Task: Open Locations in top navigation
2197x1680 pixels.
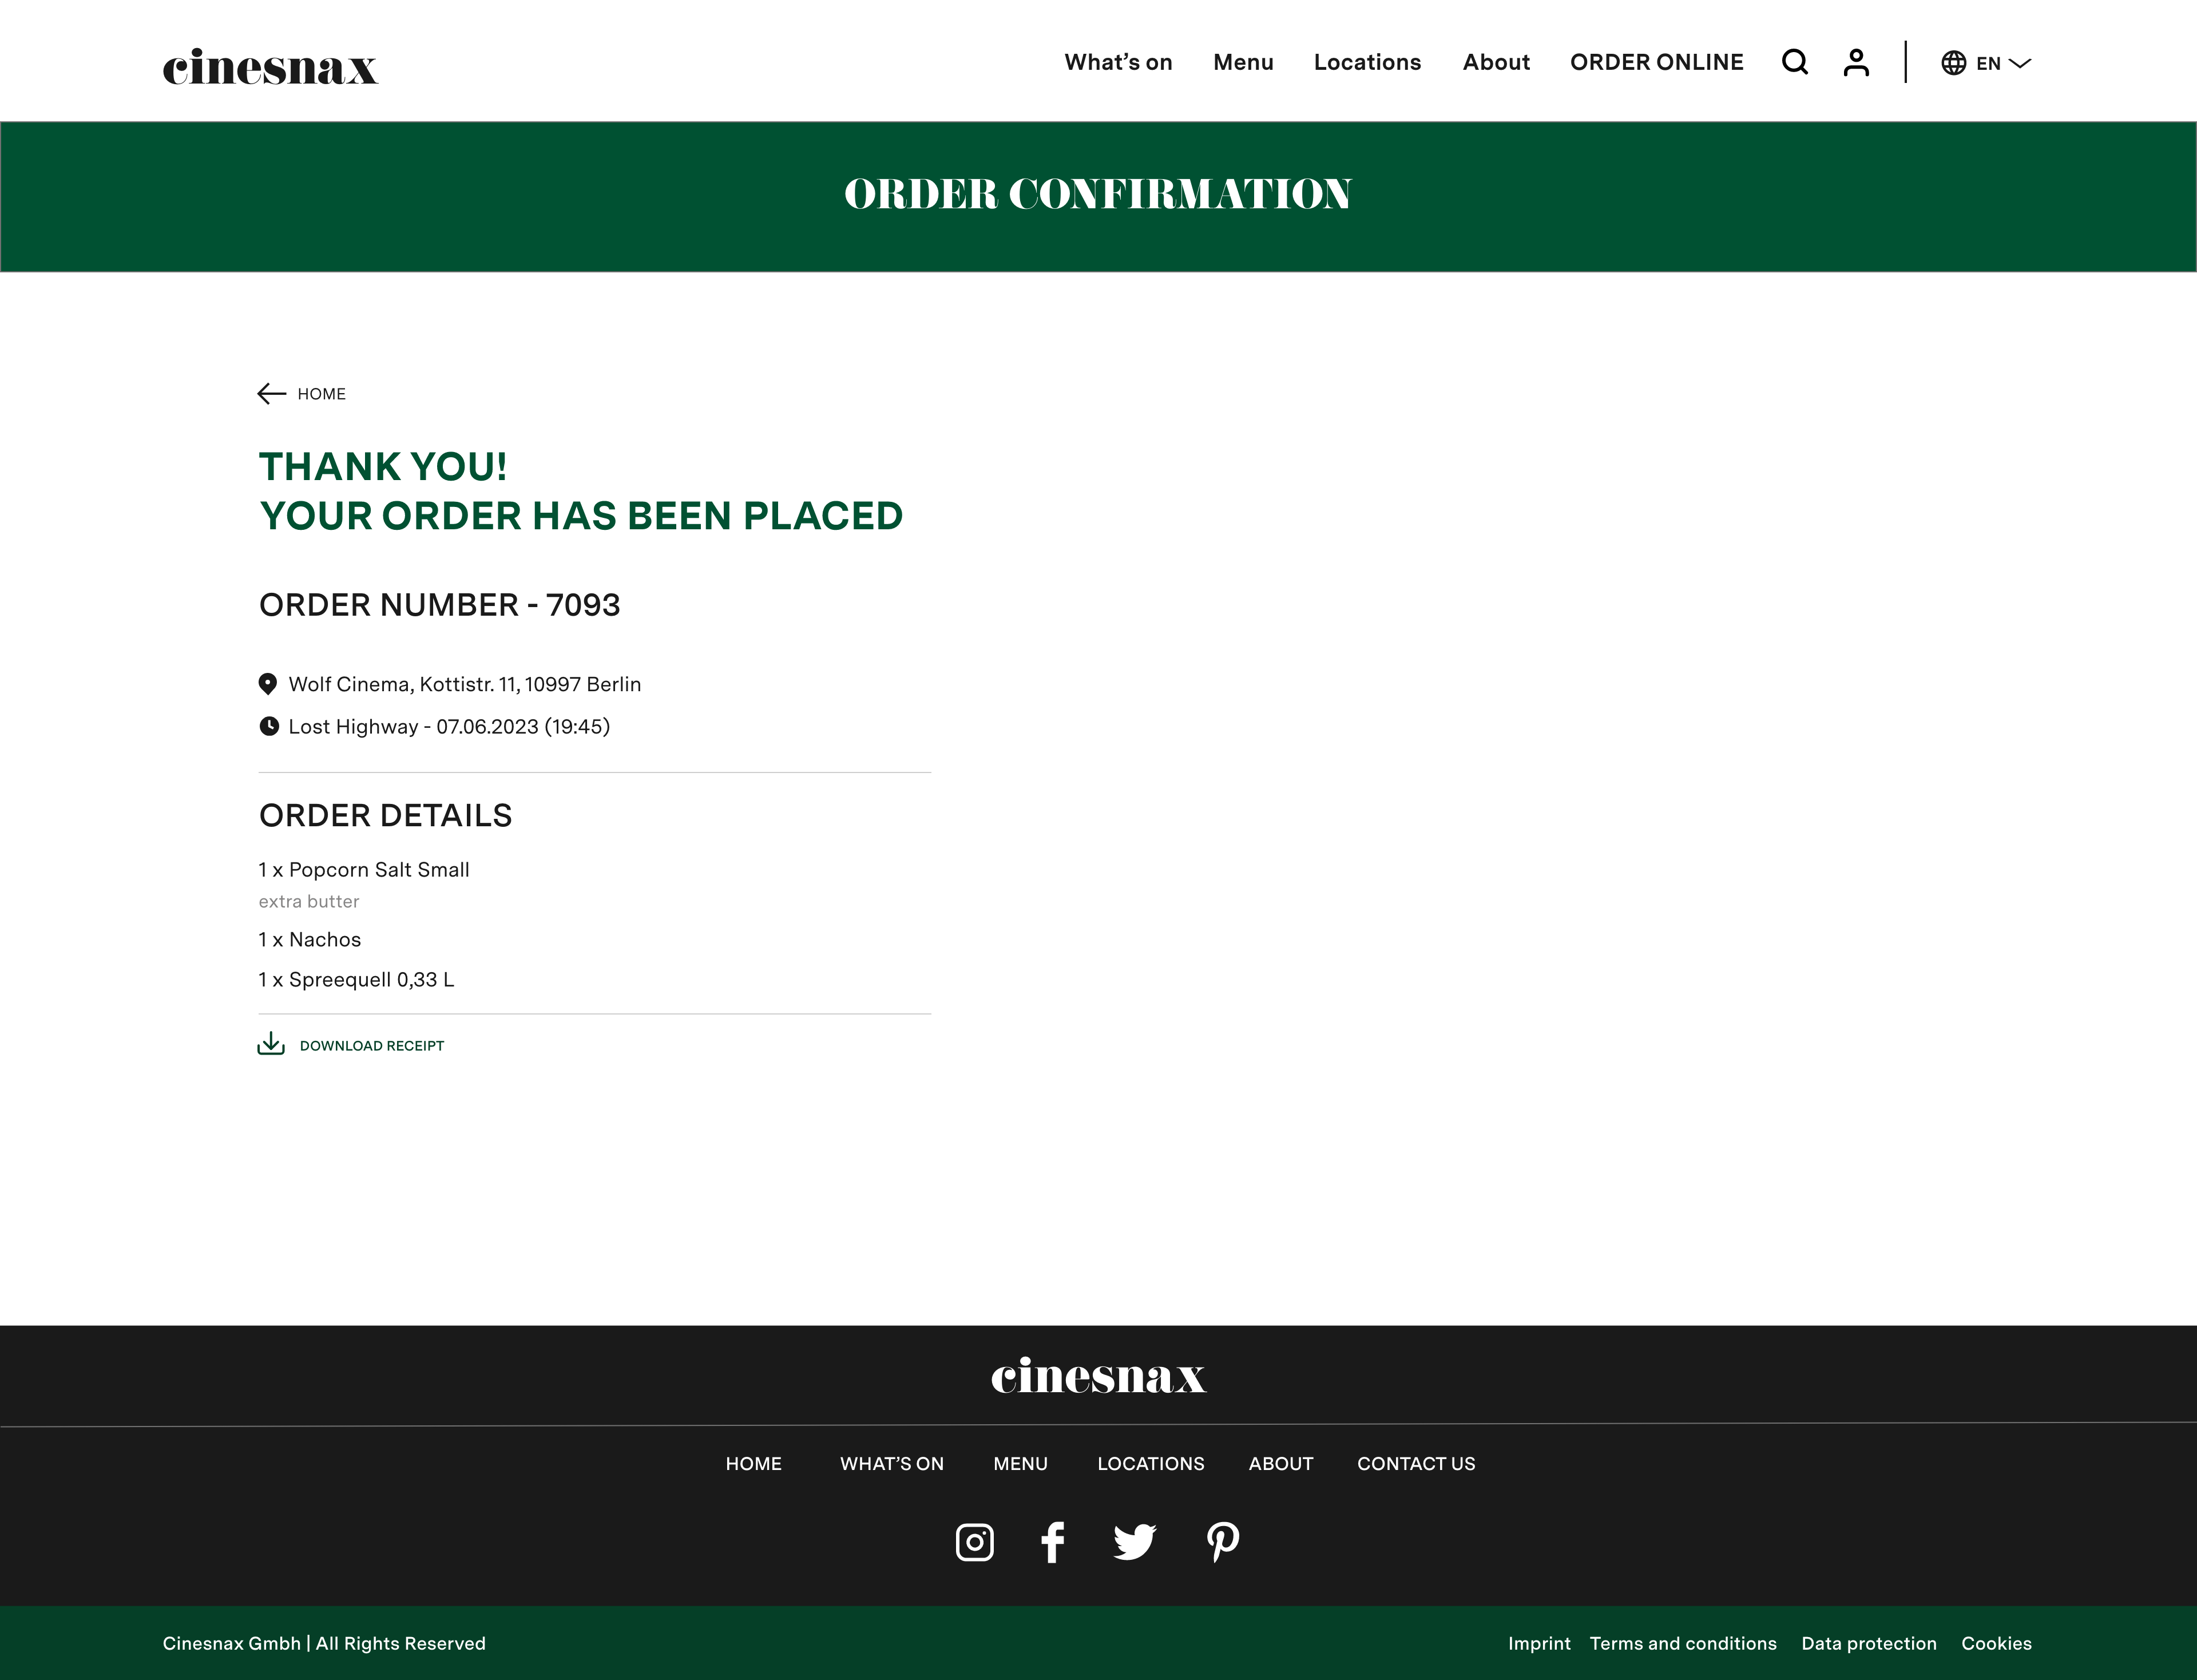Action: 1367,62
